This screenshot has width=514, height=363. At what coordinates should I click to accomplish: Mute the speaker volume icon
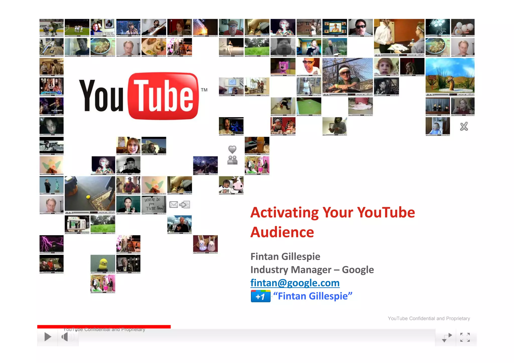pos(65,337)
